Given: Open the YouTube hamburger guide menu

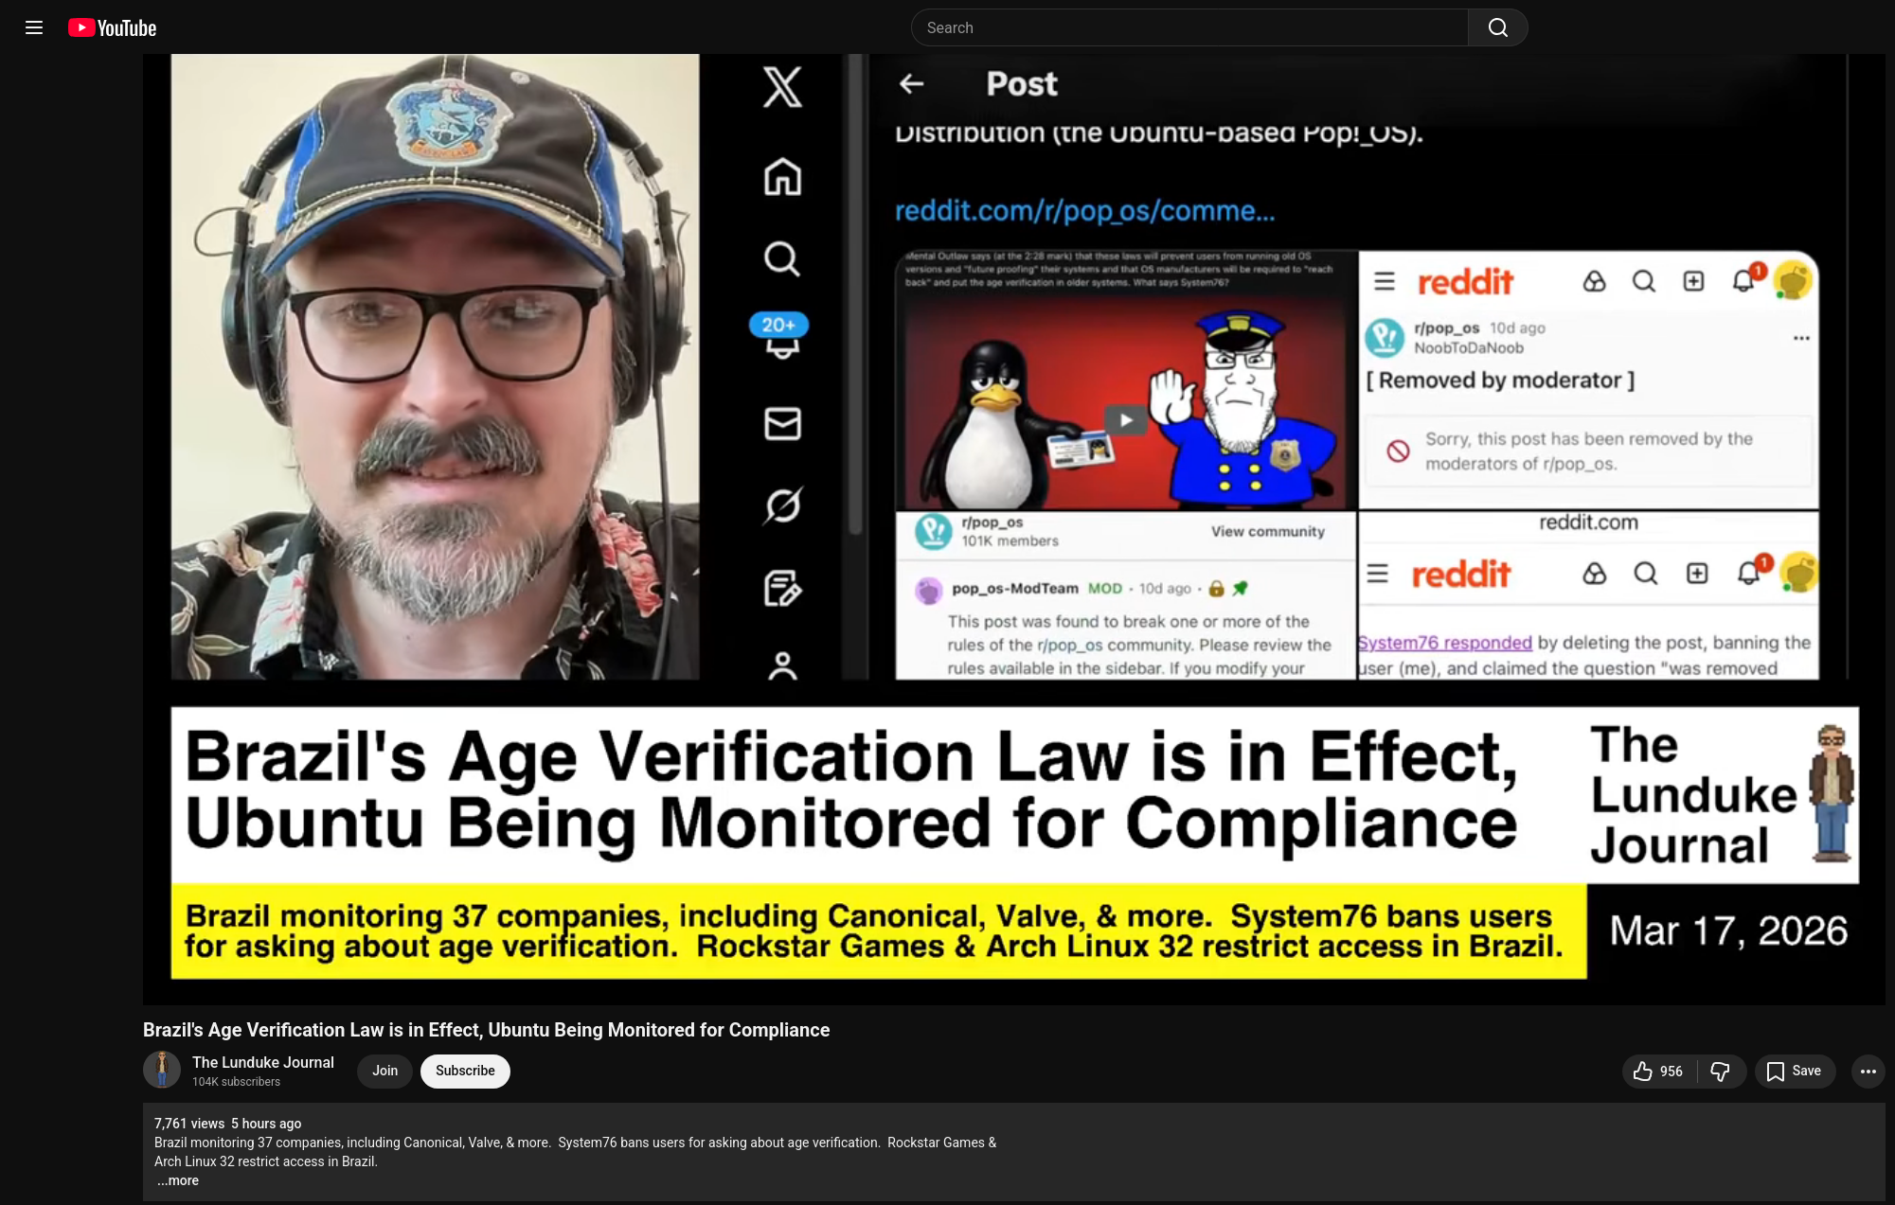Looking at the screenshot, I should tap(34, 27).
